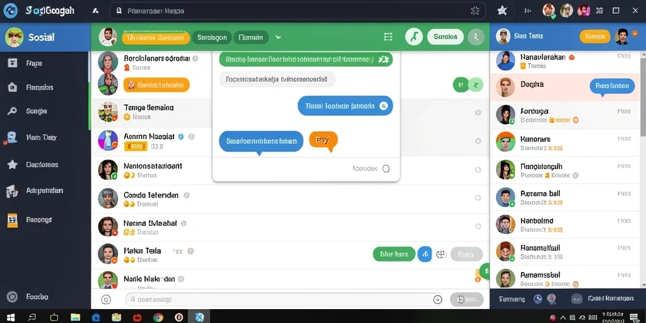
Task: Click the green button in Maka Tela row
Action: pyautogui.click(x=394, y=254)
